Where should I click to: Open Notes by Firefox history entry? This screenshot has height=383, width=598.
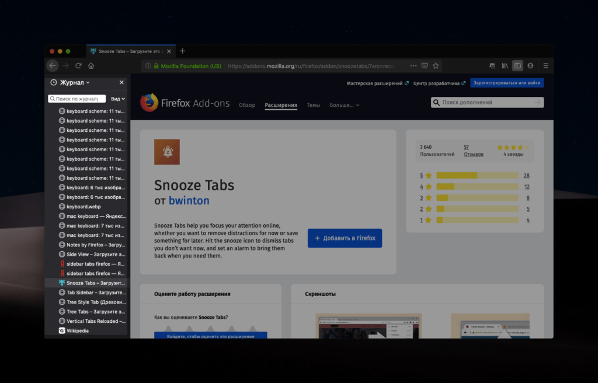(86, 245)
